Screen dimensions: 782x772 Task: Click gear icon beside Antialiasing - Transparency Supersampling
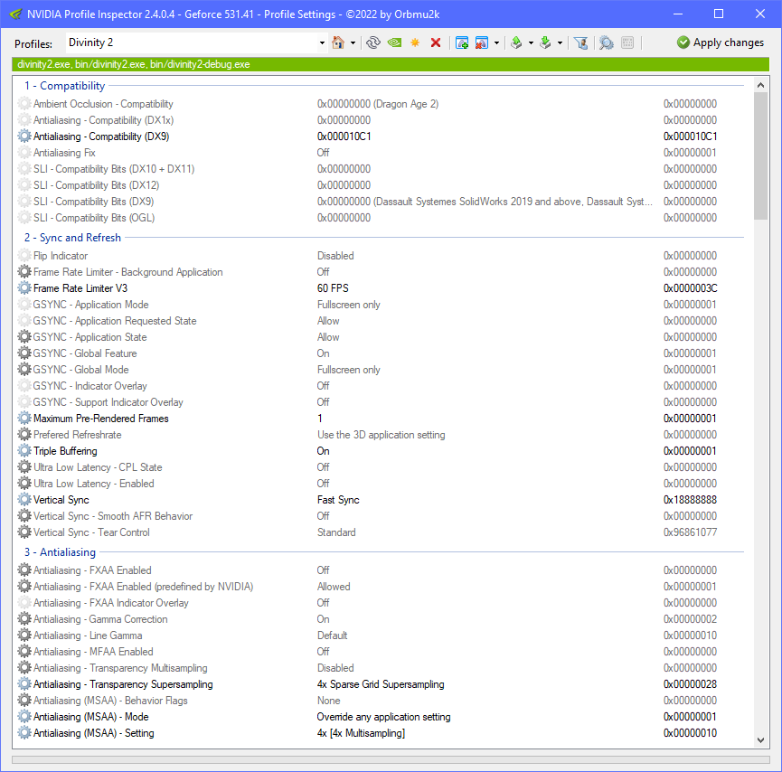[24, 684]
